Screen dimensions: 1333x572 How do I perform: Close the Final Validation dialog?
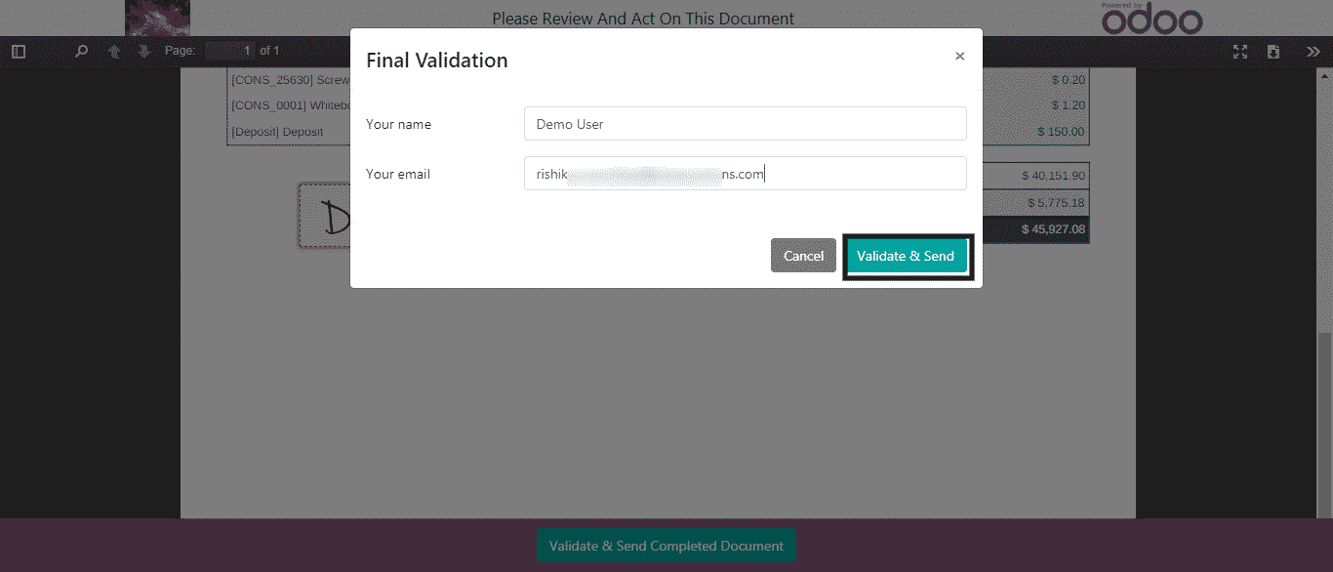coord(959,57)
